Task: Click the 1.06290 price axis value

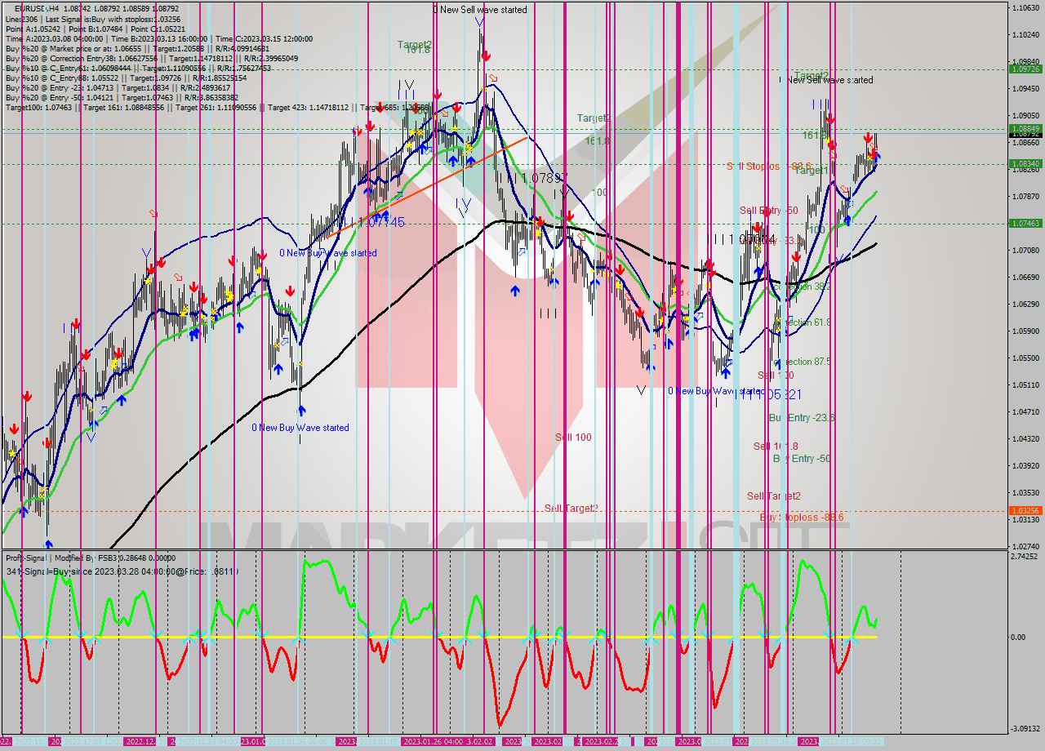Action: [x=1025, y=304]
